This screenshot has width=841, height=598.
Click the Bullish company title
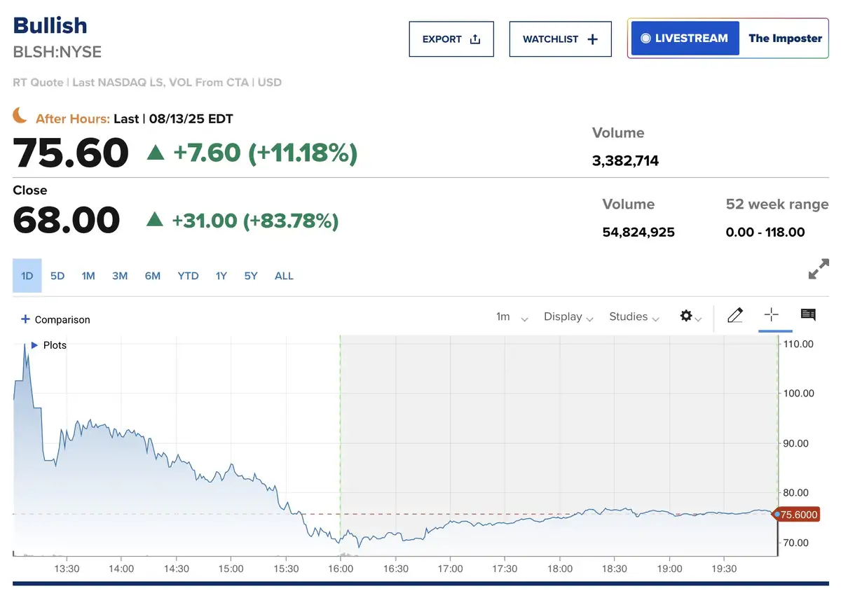click(50, 25)
